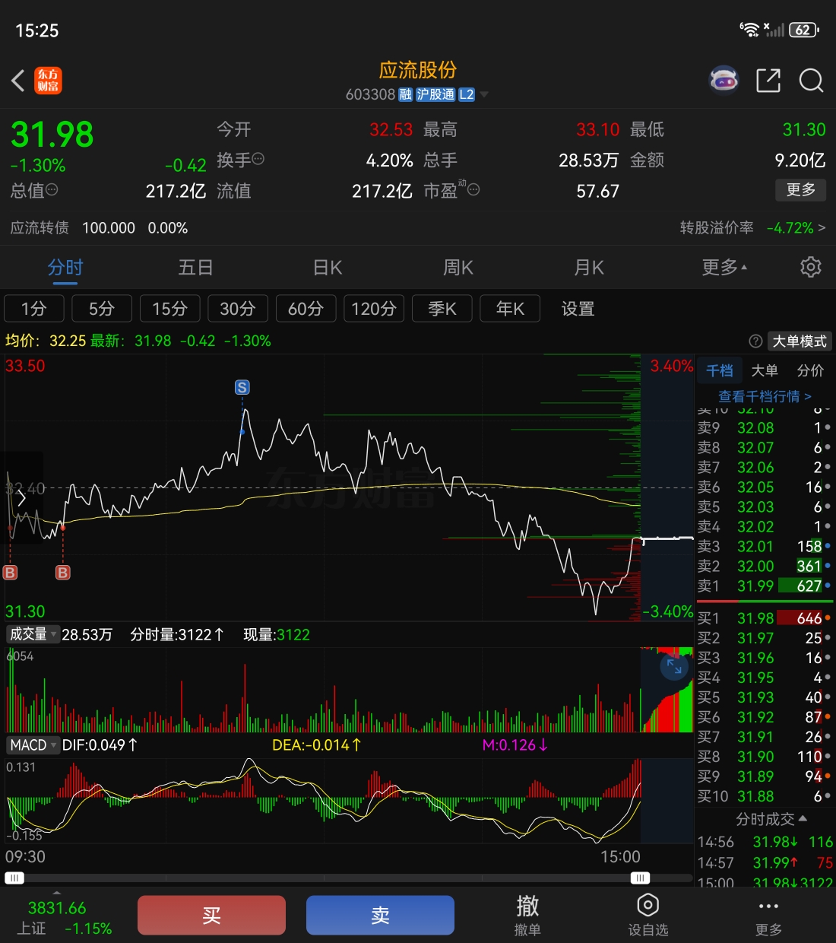
Task: Tap the first B buy marker
Action: click(10, 573)
